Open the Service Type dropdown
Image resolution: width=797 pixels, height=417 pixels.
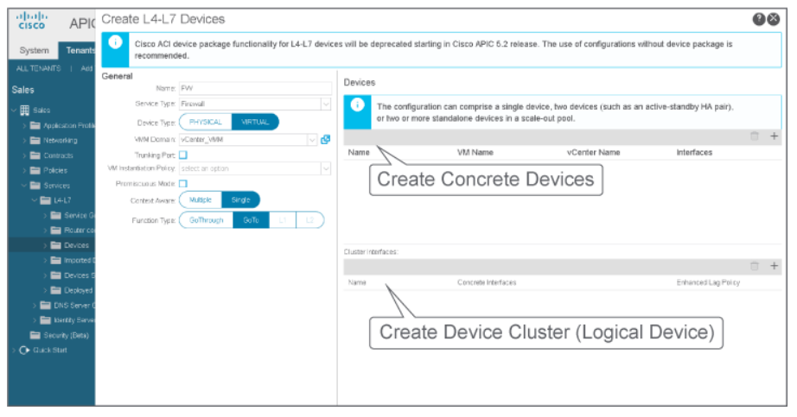point(325,104)
